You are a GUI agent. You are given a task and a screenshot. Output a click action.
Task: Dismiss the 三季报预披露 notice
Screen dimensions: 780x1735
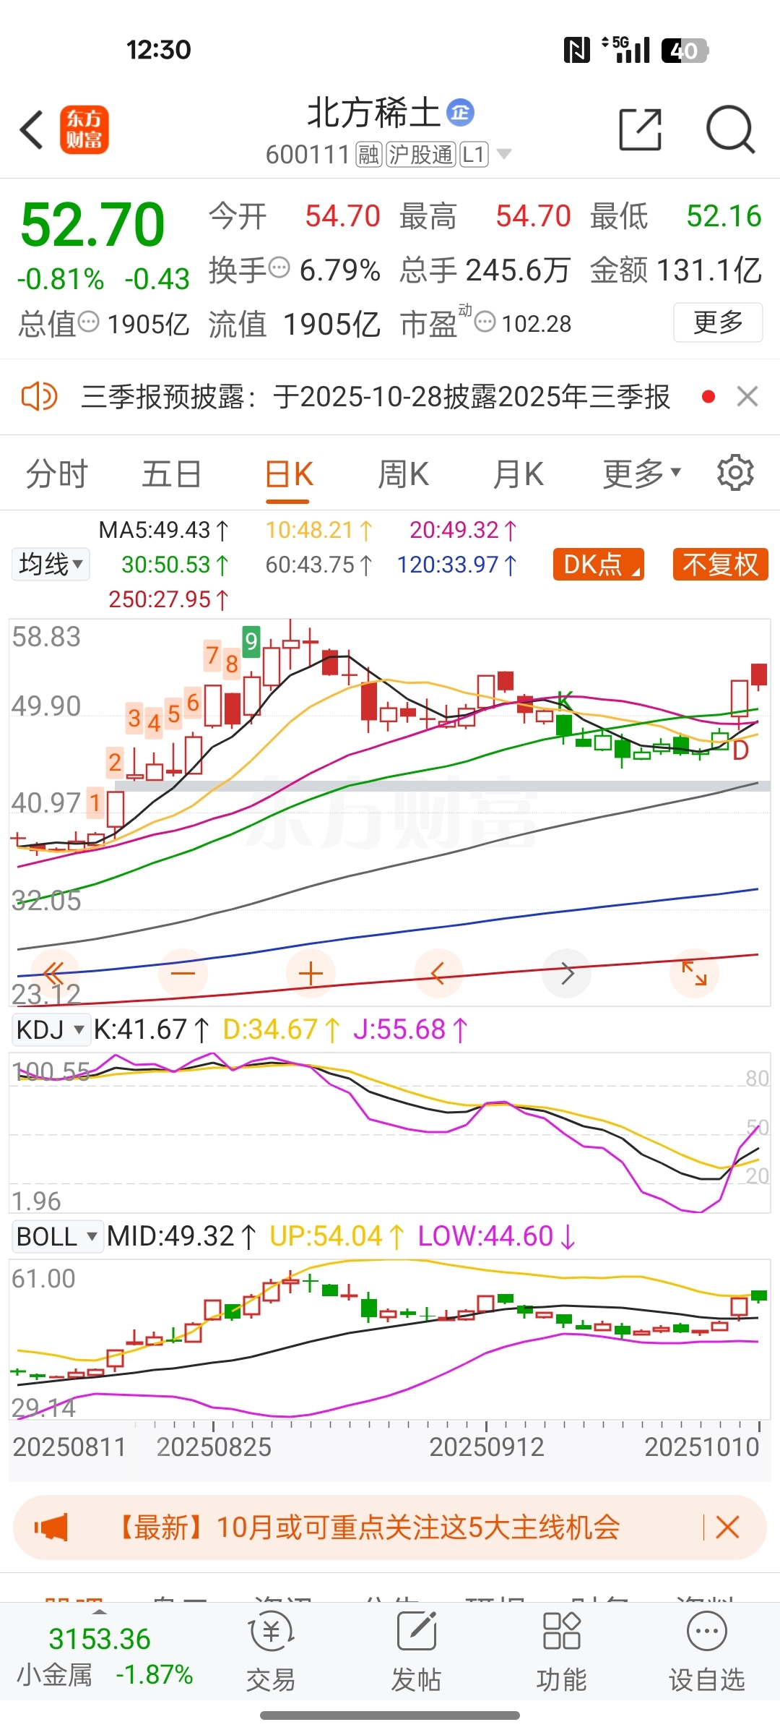tap(747, 396)
